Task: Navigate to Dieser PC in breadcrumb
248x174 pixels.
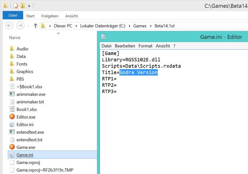Action: coord(63,26)
